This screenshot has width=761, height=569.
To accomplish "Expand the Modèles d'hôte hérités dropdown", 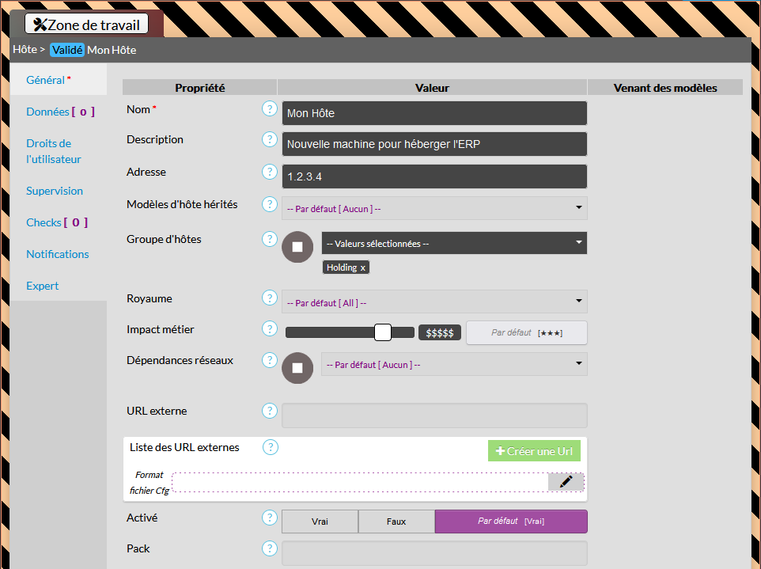I will [x=434, y=208].
